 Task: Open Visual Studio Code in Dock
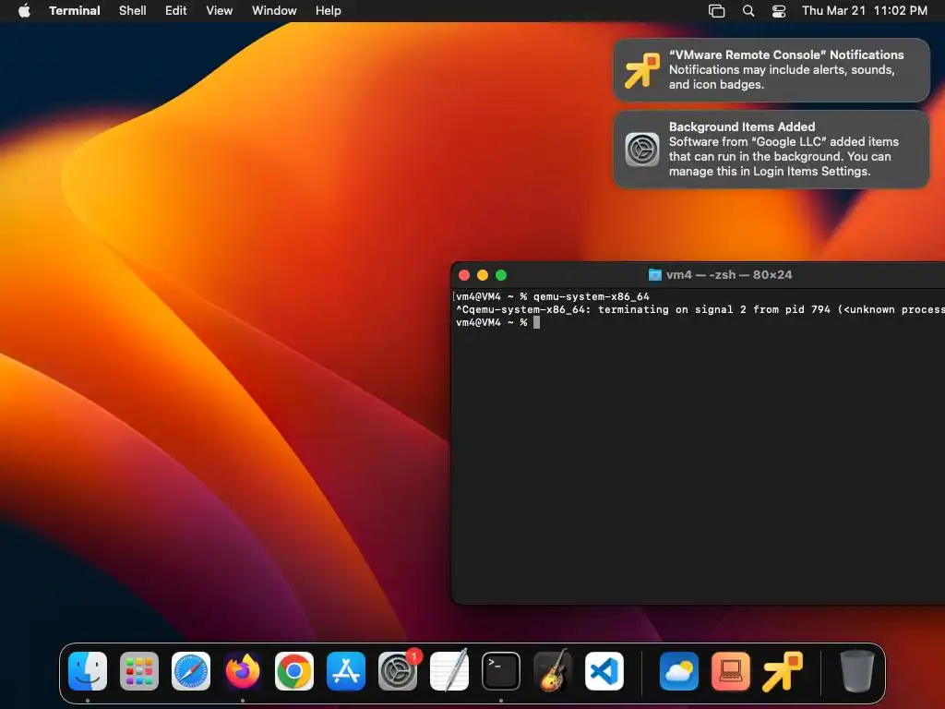pyautogui.click(x=604, y=671)
